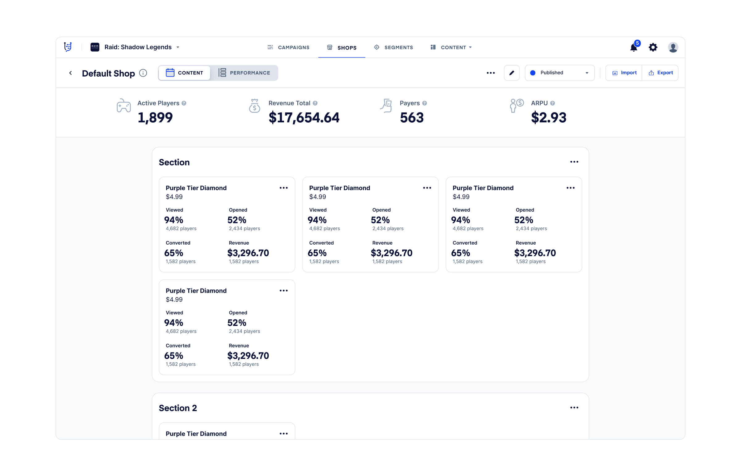Open Section 2 more options menu
The width and height of the screenshot is (741, 476).
point(574,408)
